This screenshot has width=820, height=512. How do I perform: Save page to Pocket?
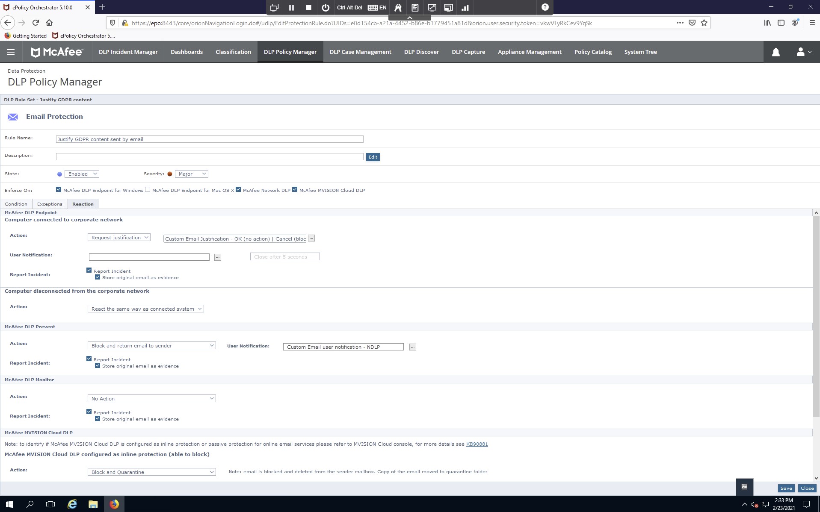pyautogui.click(x=692, y=23)
